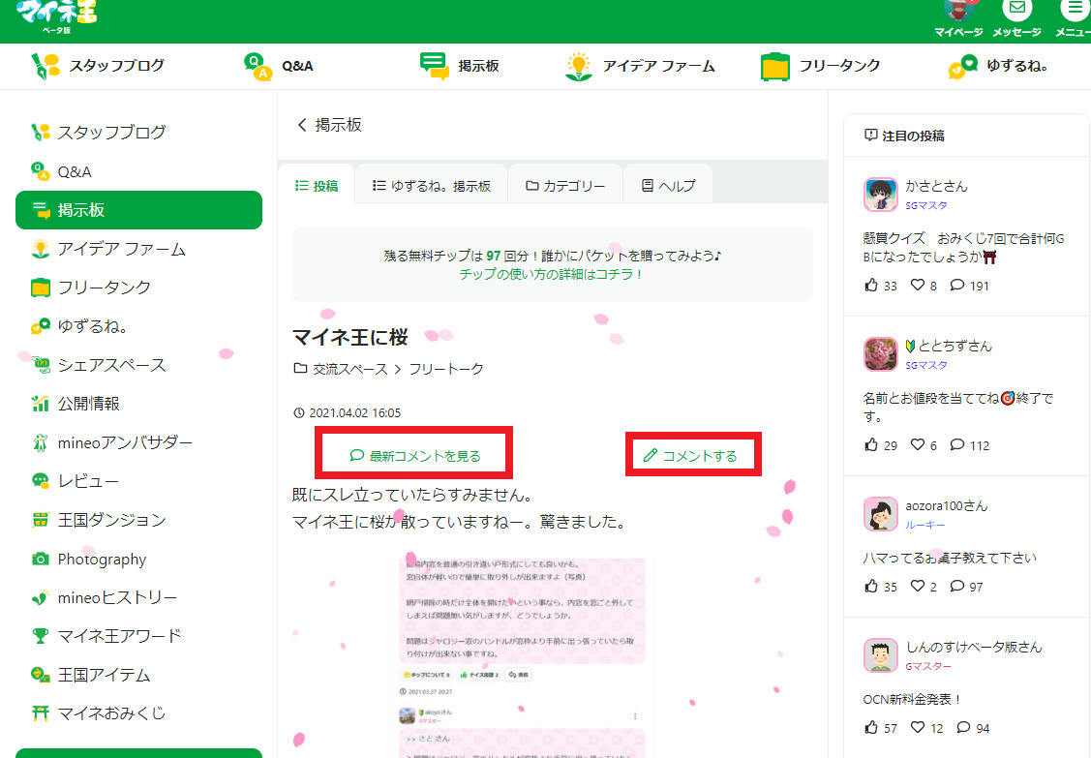This screenshot has width=1091, height=758.
Task: Open 王国ダンジョン treasure chest icon
Action: coord(41,519)
